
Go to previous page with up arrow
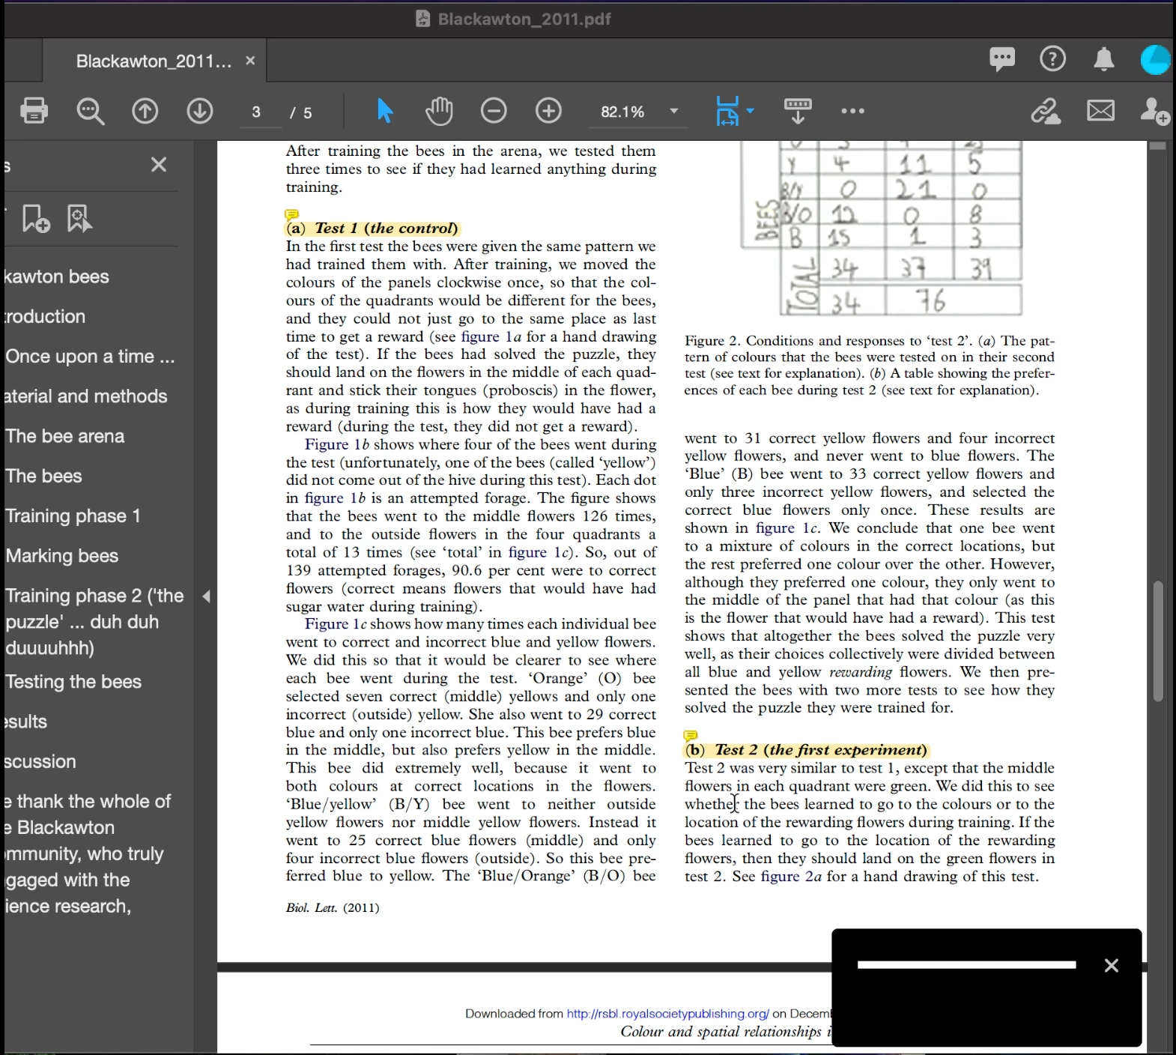pos(145,111)
